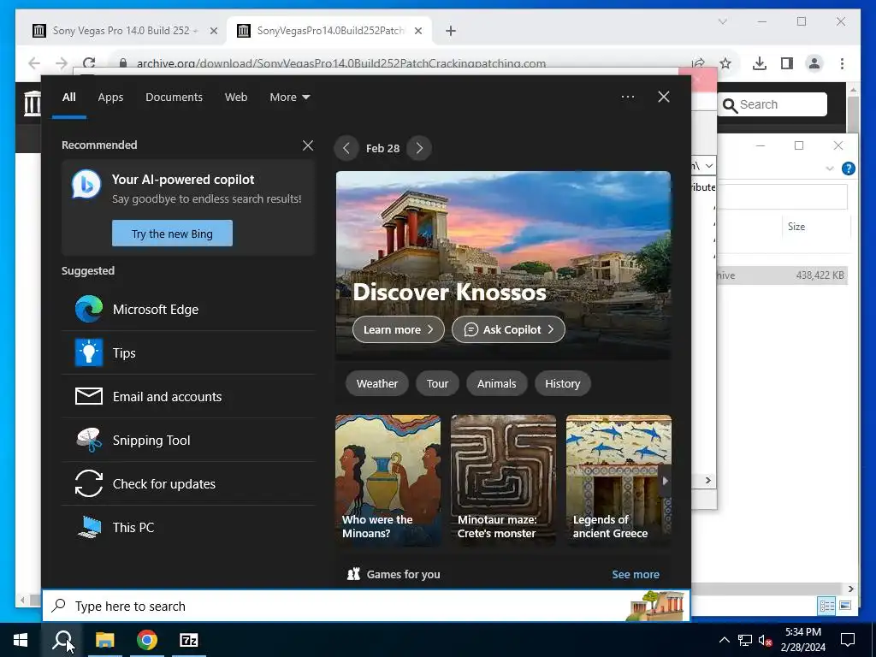Screen dimensions: 876x657
Task: Close the Windows search panel
Action: click(664, 97)
